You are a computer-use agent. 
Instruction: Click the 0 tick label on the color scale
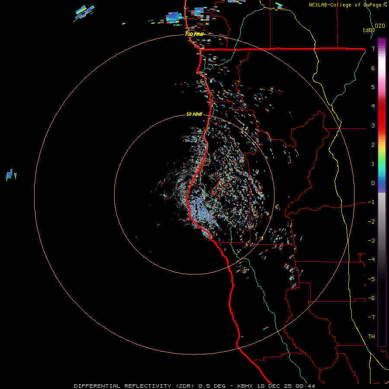373,183
